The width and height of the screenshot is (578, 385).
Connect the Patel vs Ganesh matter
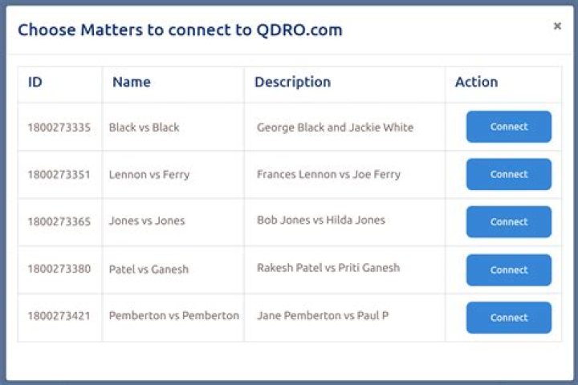(x=508, y=269)
